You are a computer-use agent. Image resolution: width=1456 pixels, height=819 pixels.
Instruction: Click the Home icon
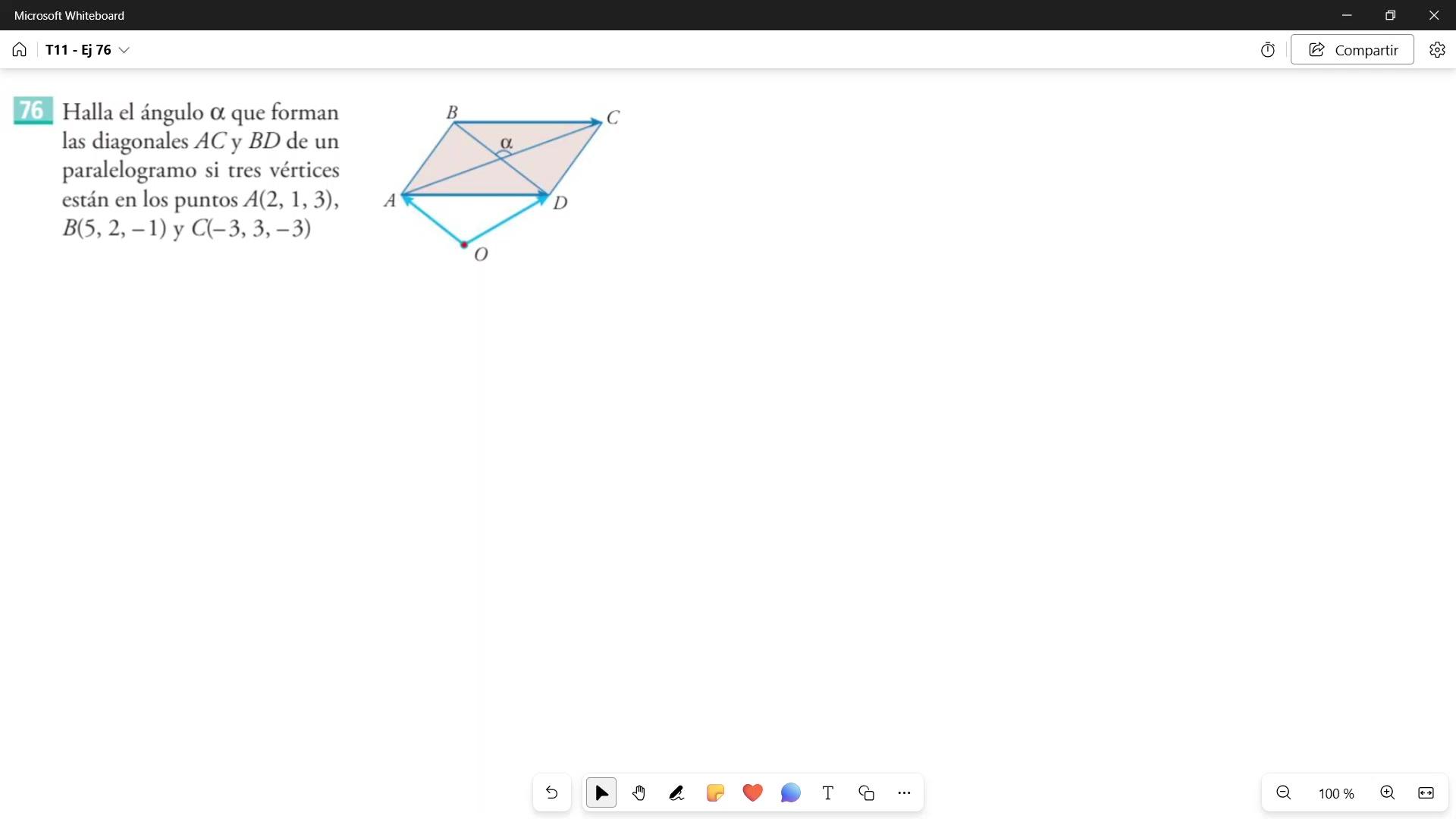click(x=20, y=50)
